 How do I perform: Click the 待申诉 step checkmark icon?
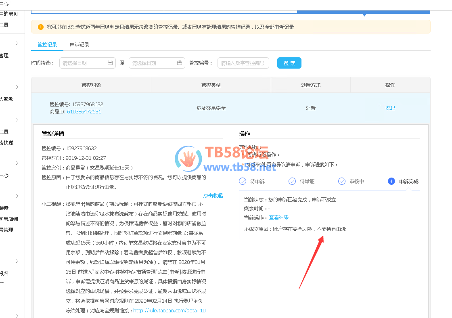click(243, 181)
